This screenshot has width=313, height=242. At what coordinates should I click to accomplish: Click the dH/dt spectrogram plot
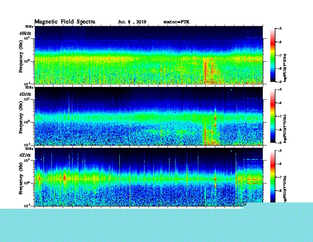pyautogui.click(x=149, y=55)
